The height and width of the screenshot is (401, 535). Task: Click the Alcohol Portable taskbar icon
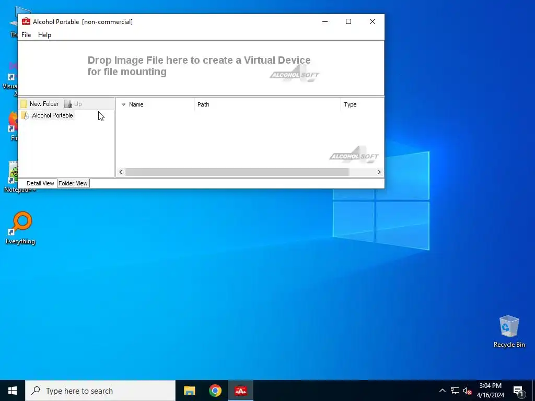240,391
